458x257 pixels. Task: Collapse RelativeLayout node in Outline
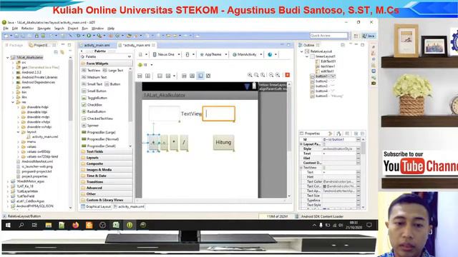(302, 51)
